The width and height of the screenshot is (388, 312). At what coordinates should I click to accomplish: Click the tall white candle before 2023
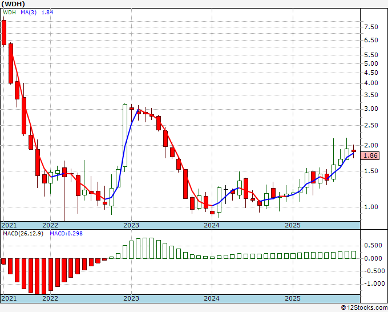click(125, 135)
